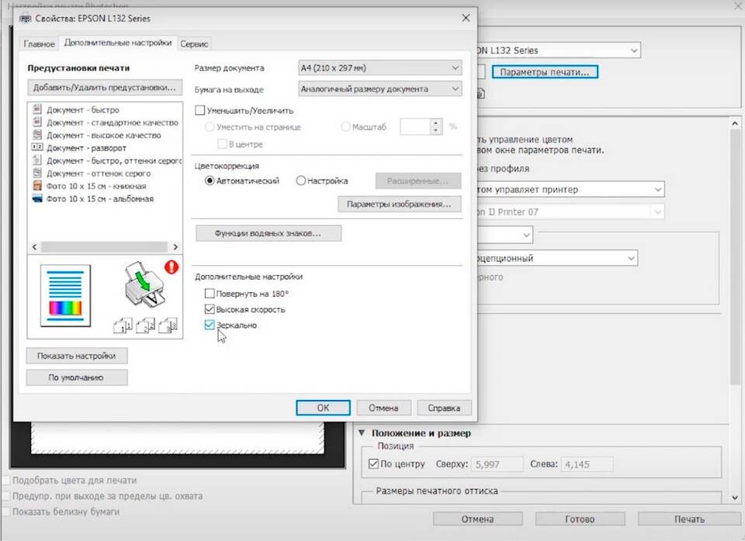The width and height of the screenshot is (745, 541).
Task: Select the 'Дополнительные настройки' tab
Action: pyautogui.click(x=118, y=43)
